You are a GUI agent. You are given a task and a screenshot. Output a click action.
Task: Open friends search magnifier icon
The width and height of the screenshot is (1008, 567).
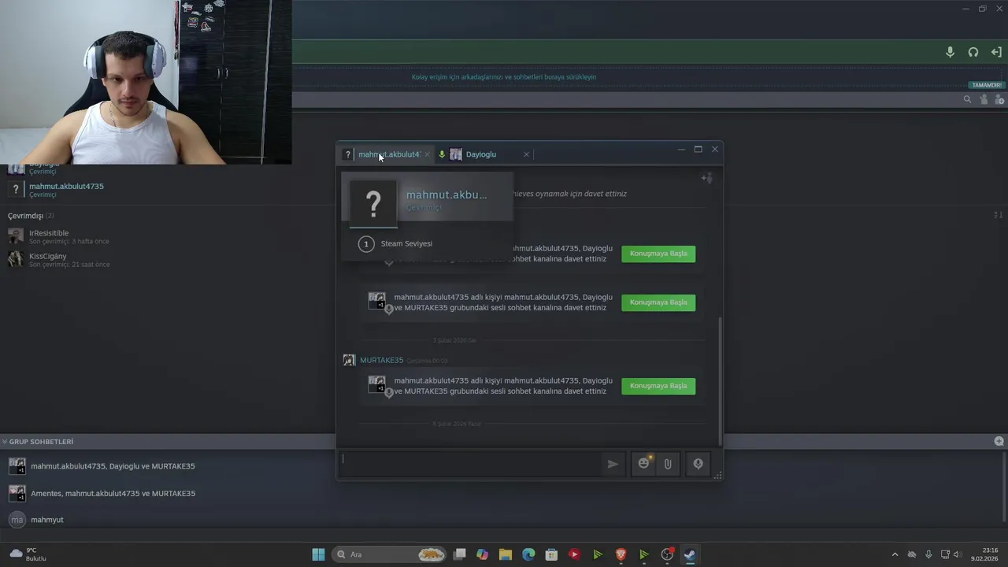(x=967, y=99)
